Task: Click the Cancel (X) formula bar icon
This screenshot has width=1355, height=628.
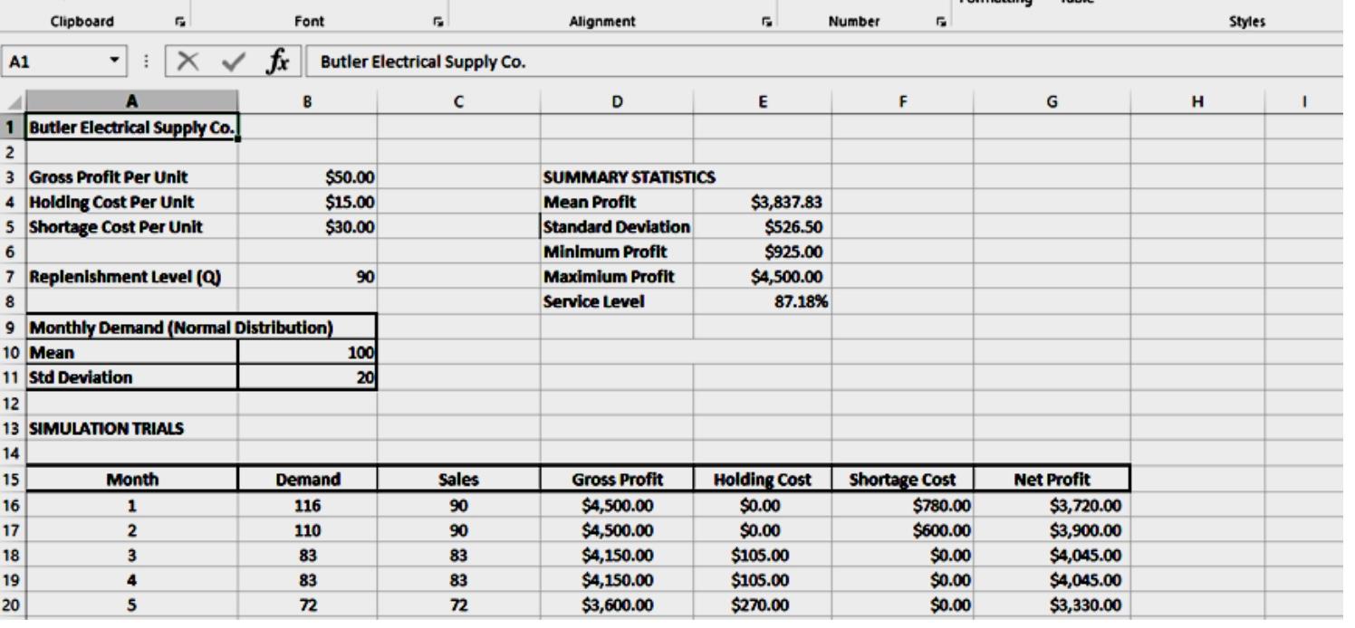Action: pyautogui.click(x=188, y=63)
